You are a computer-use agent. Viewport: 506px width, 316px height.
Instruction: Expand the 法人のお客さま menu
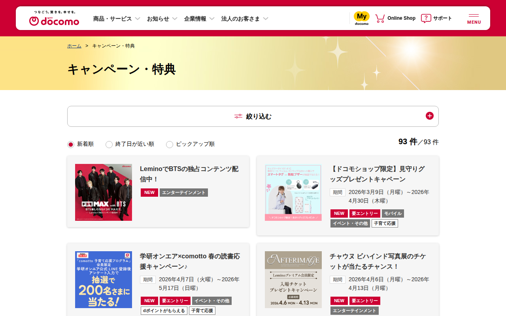click(245, 19)
